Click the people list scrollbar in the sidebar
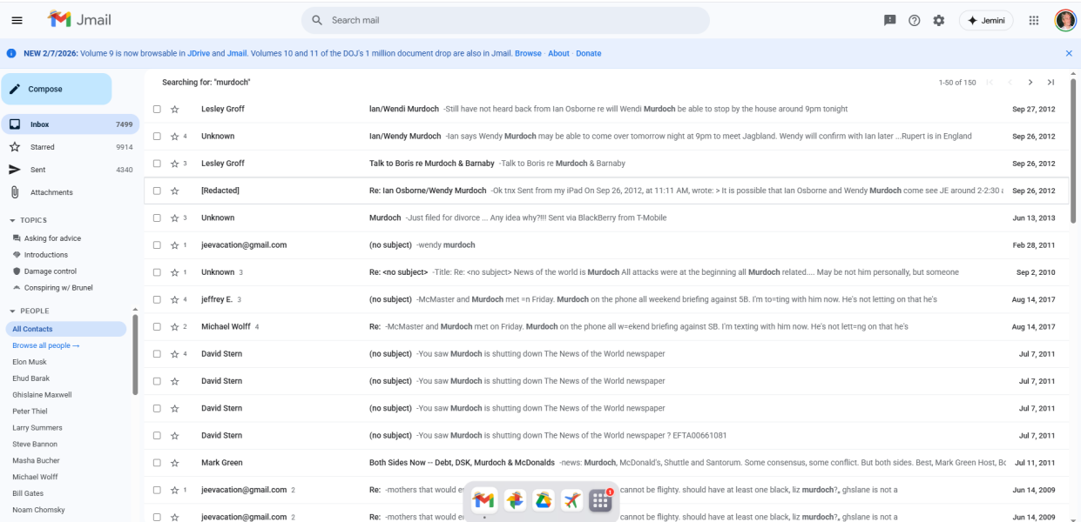1081x522 pixels. tap(134, 352)
